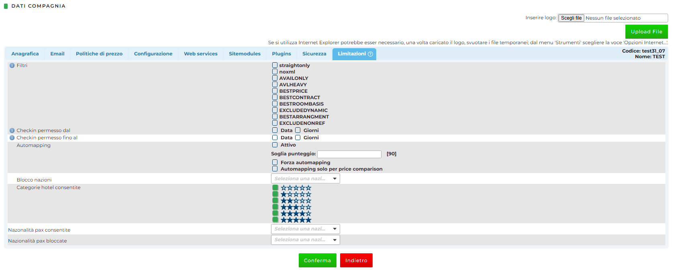Uncheck the four-star hotel category checkbox
This screenshot has height=275, width=677.
[x=275, y=213]
